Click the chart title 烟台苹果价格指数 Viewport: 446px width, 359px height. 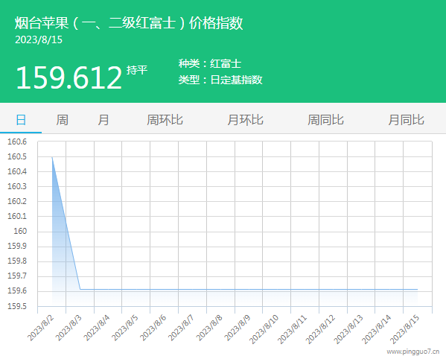[129, 23]
